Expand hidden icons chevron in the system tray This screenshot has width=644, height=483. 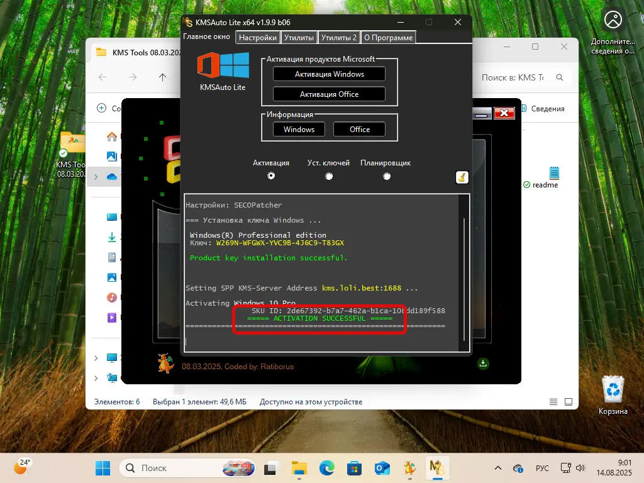(497, 468)
